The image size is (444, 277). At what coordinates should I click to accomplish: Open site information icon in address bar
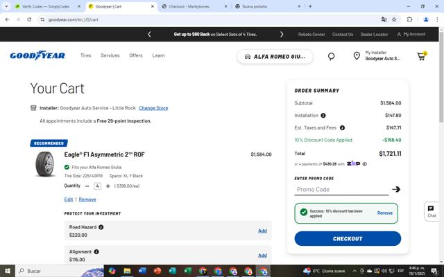(x=42, y=19)
